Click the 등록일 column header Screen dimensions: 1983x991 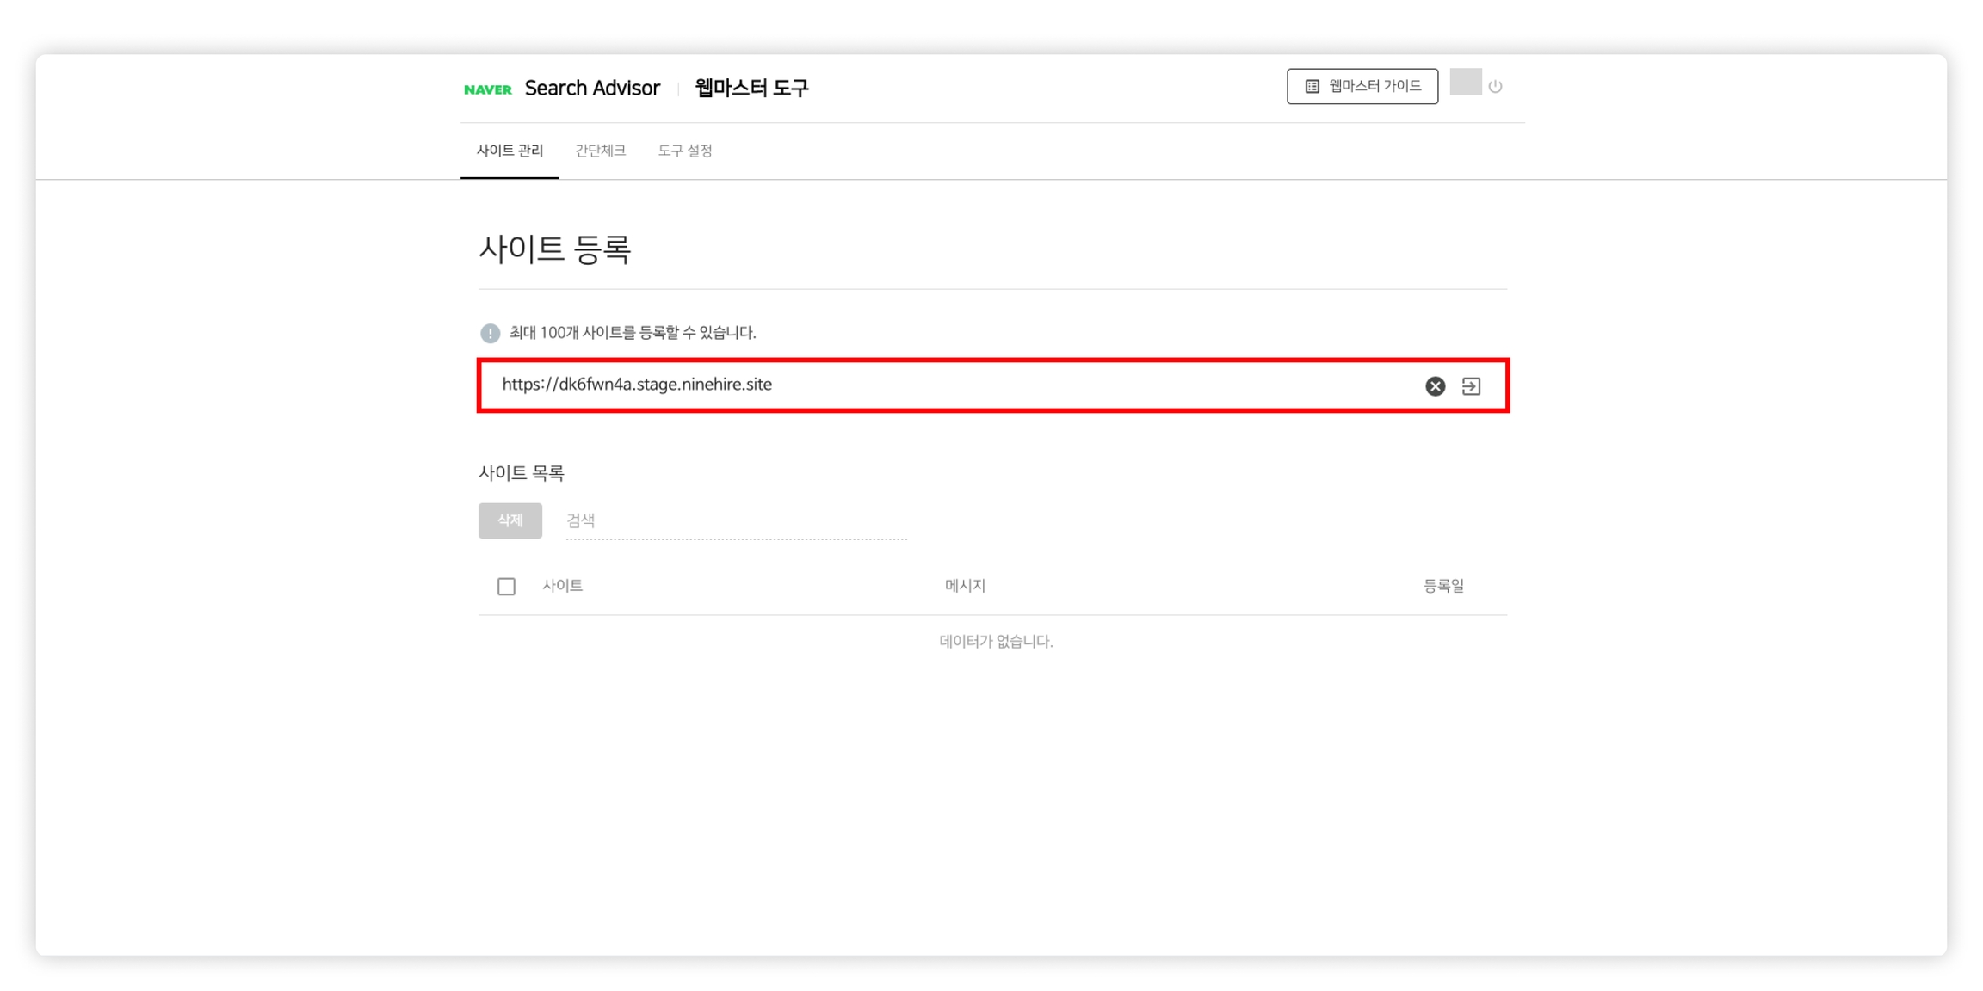tap(1442, 586)
